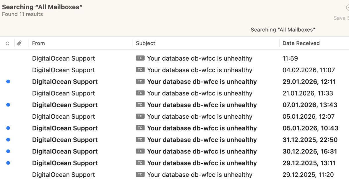Sort by Date Received column header

pos(301,43)
